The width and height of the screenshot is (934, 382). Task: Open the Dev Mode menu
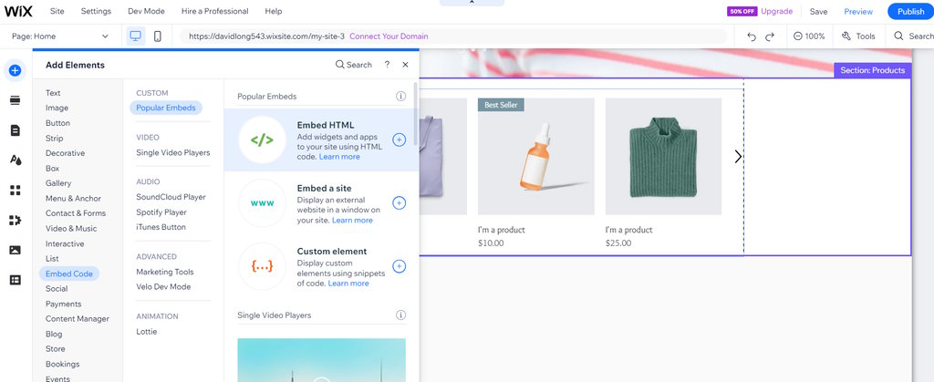[x=147, y=11]
